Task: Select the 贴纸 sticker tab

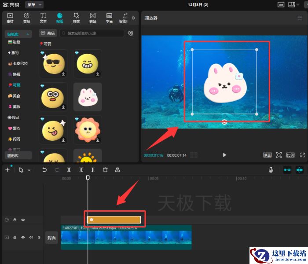Action: (x=60, y=18)
